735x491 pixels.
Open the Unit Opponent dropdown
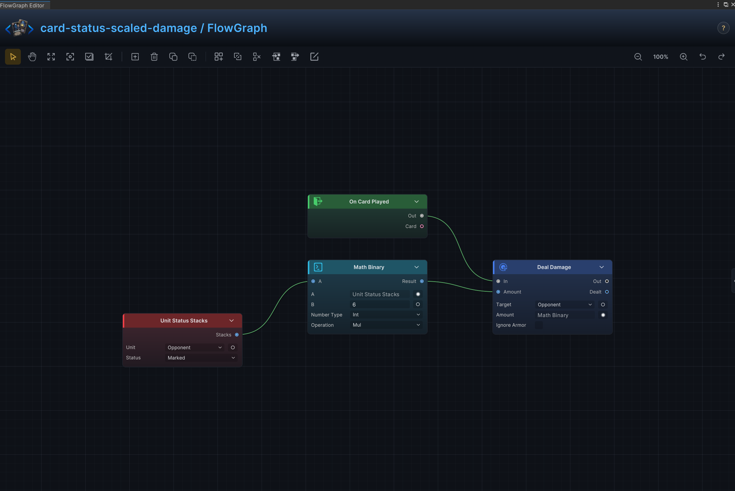[x=195, y=348]
